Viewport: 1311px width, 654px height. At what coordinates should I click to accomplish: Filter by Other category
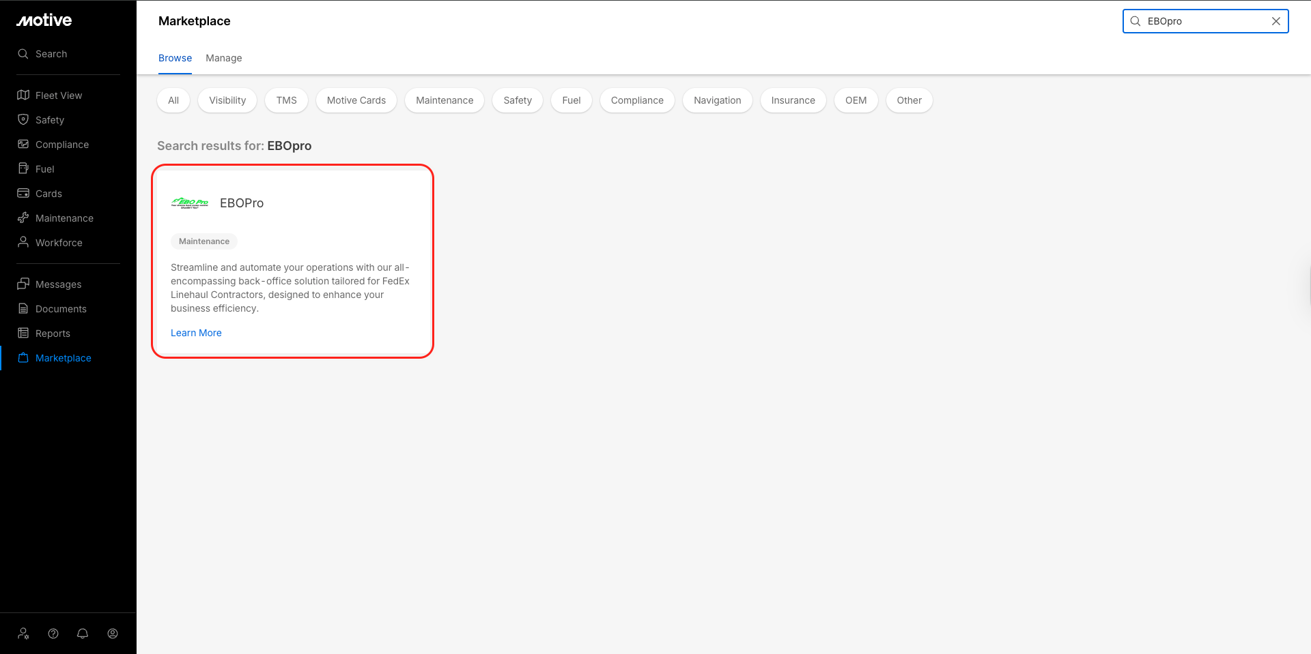click(910, 100)
